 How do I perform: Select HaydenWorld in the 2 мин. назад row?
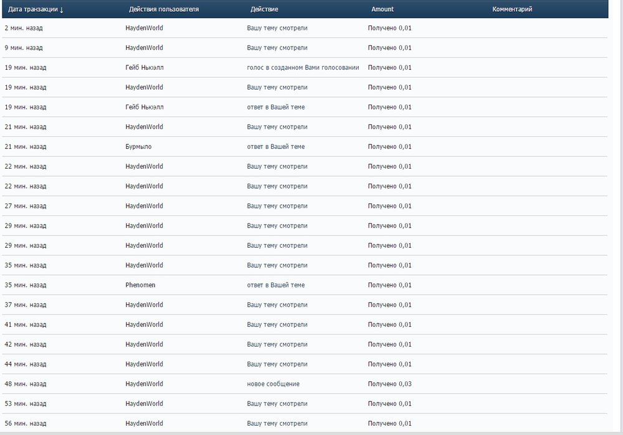pyautogui.click(x=144, y=28)
